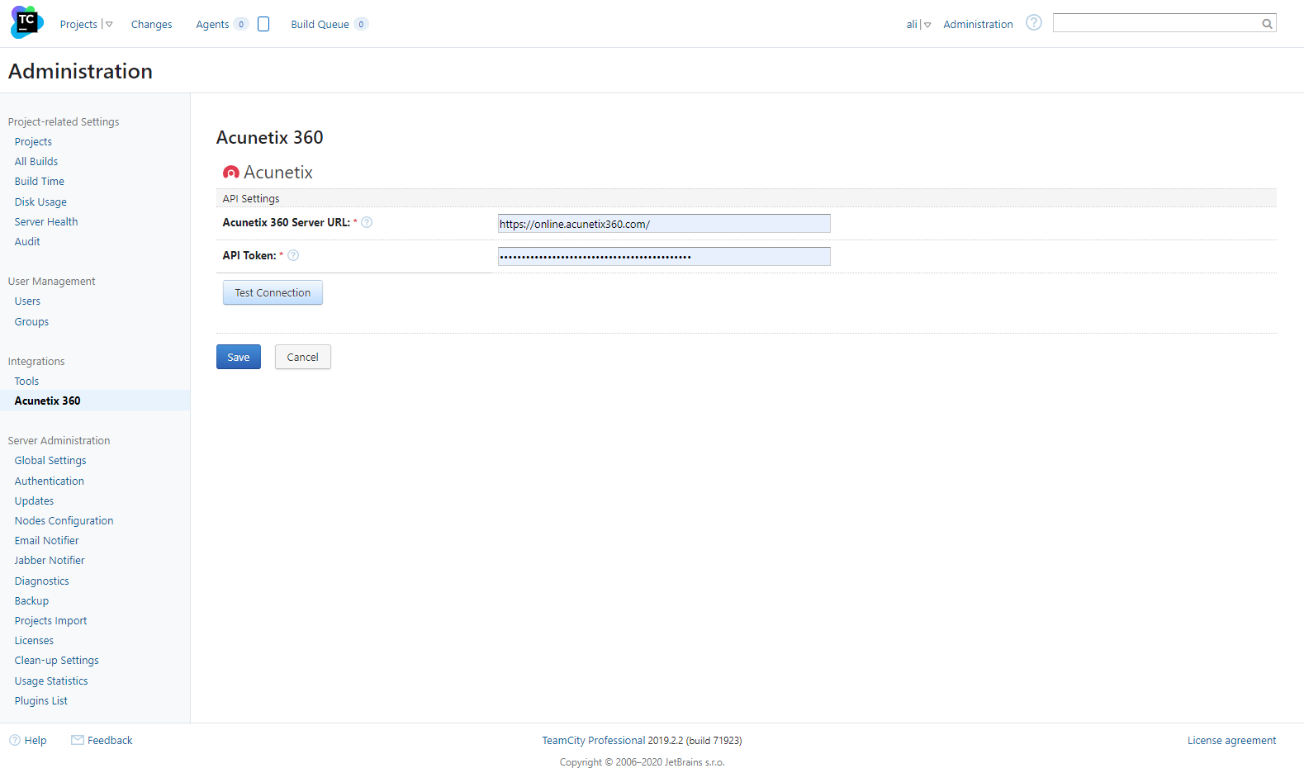Open Groups under User Management

coord(31,321)
